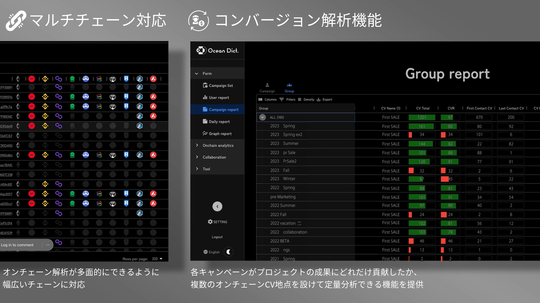Collapse sidebar with round arrow button
This screenshot has width=540, height=303.
point(217,206)
